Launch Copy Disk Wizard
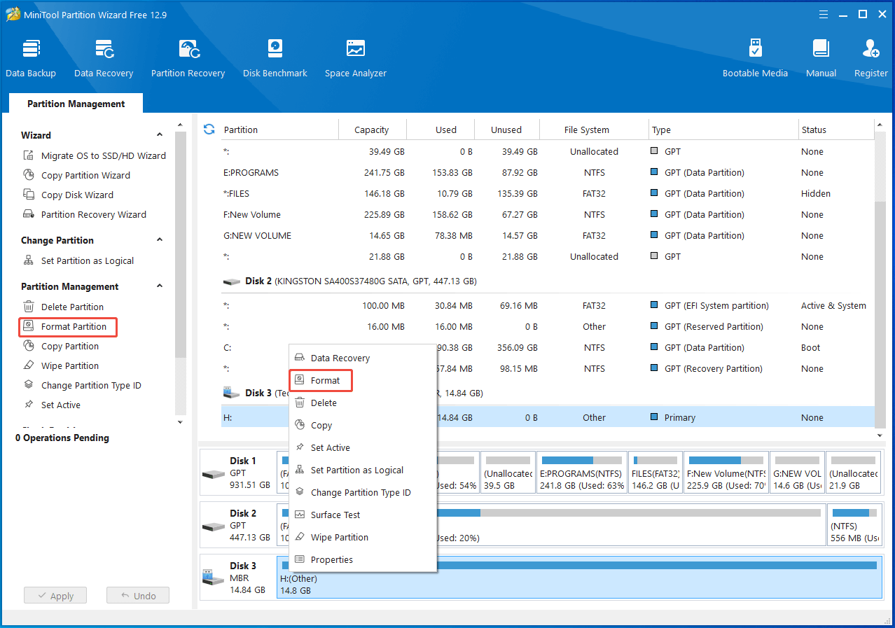 point(68,195)
